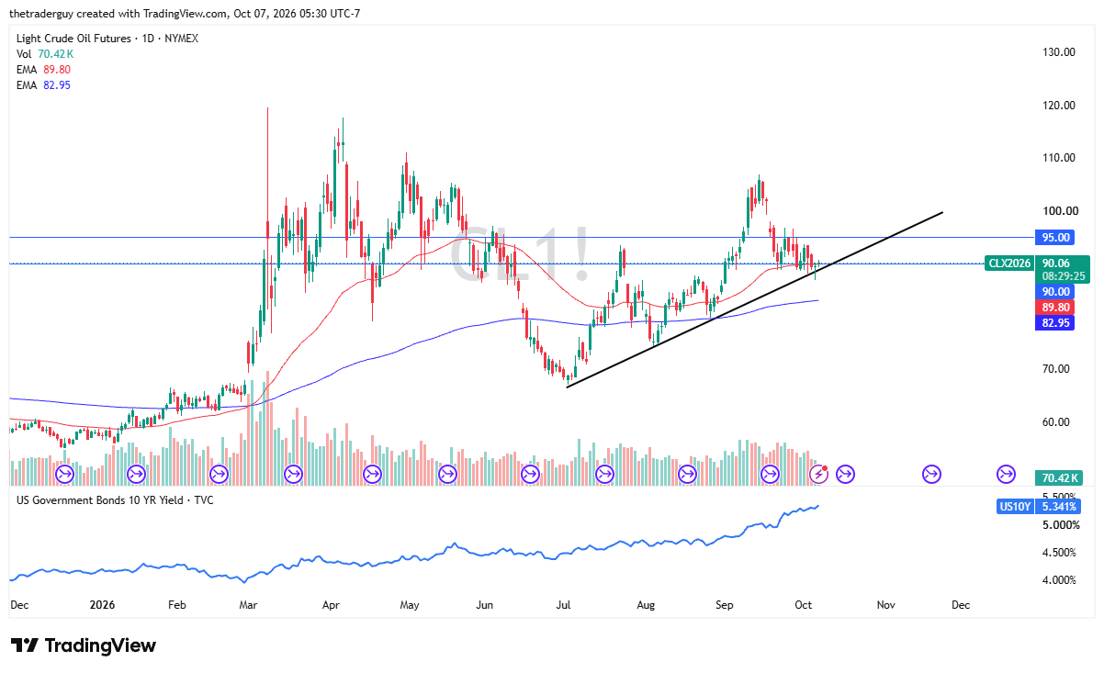This screenshot has width=1104, height=673.
Task: Click the Mar label on time axis
Action: (248, 605)
